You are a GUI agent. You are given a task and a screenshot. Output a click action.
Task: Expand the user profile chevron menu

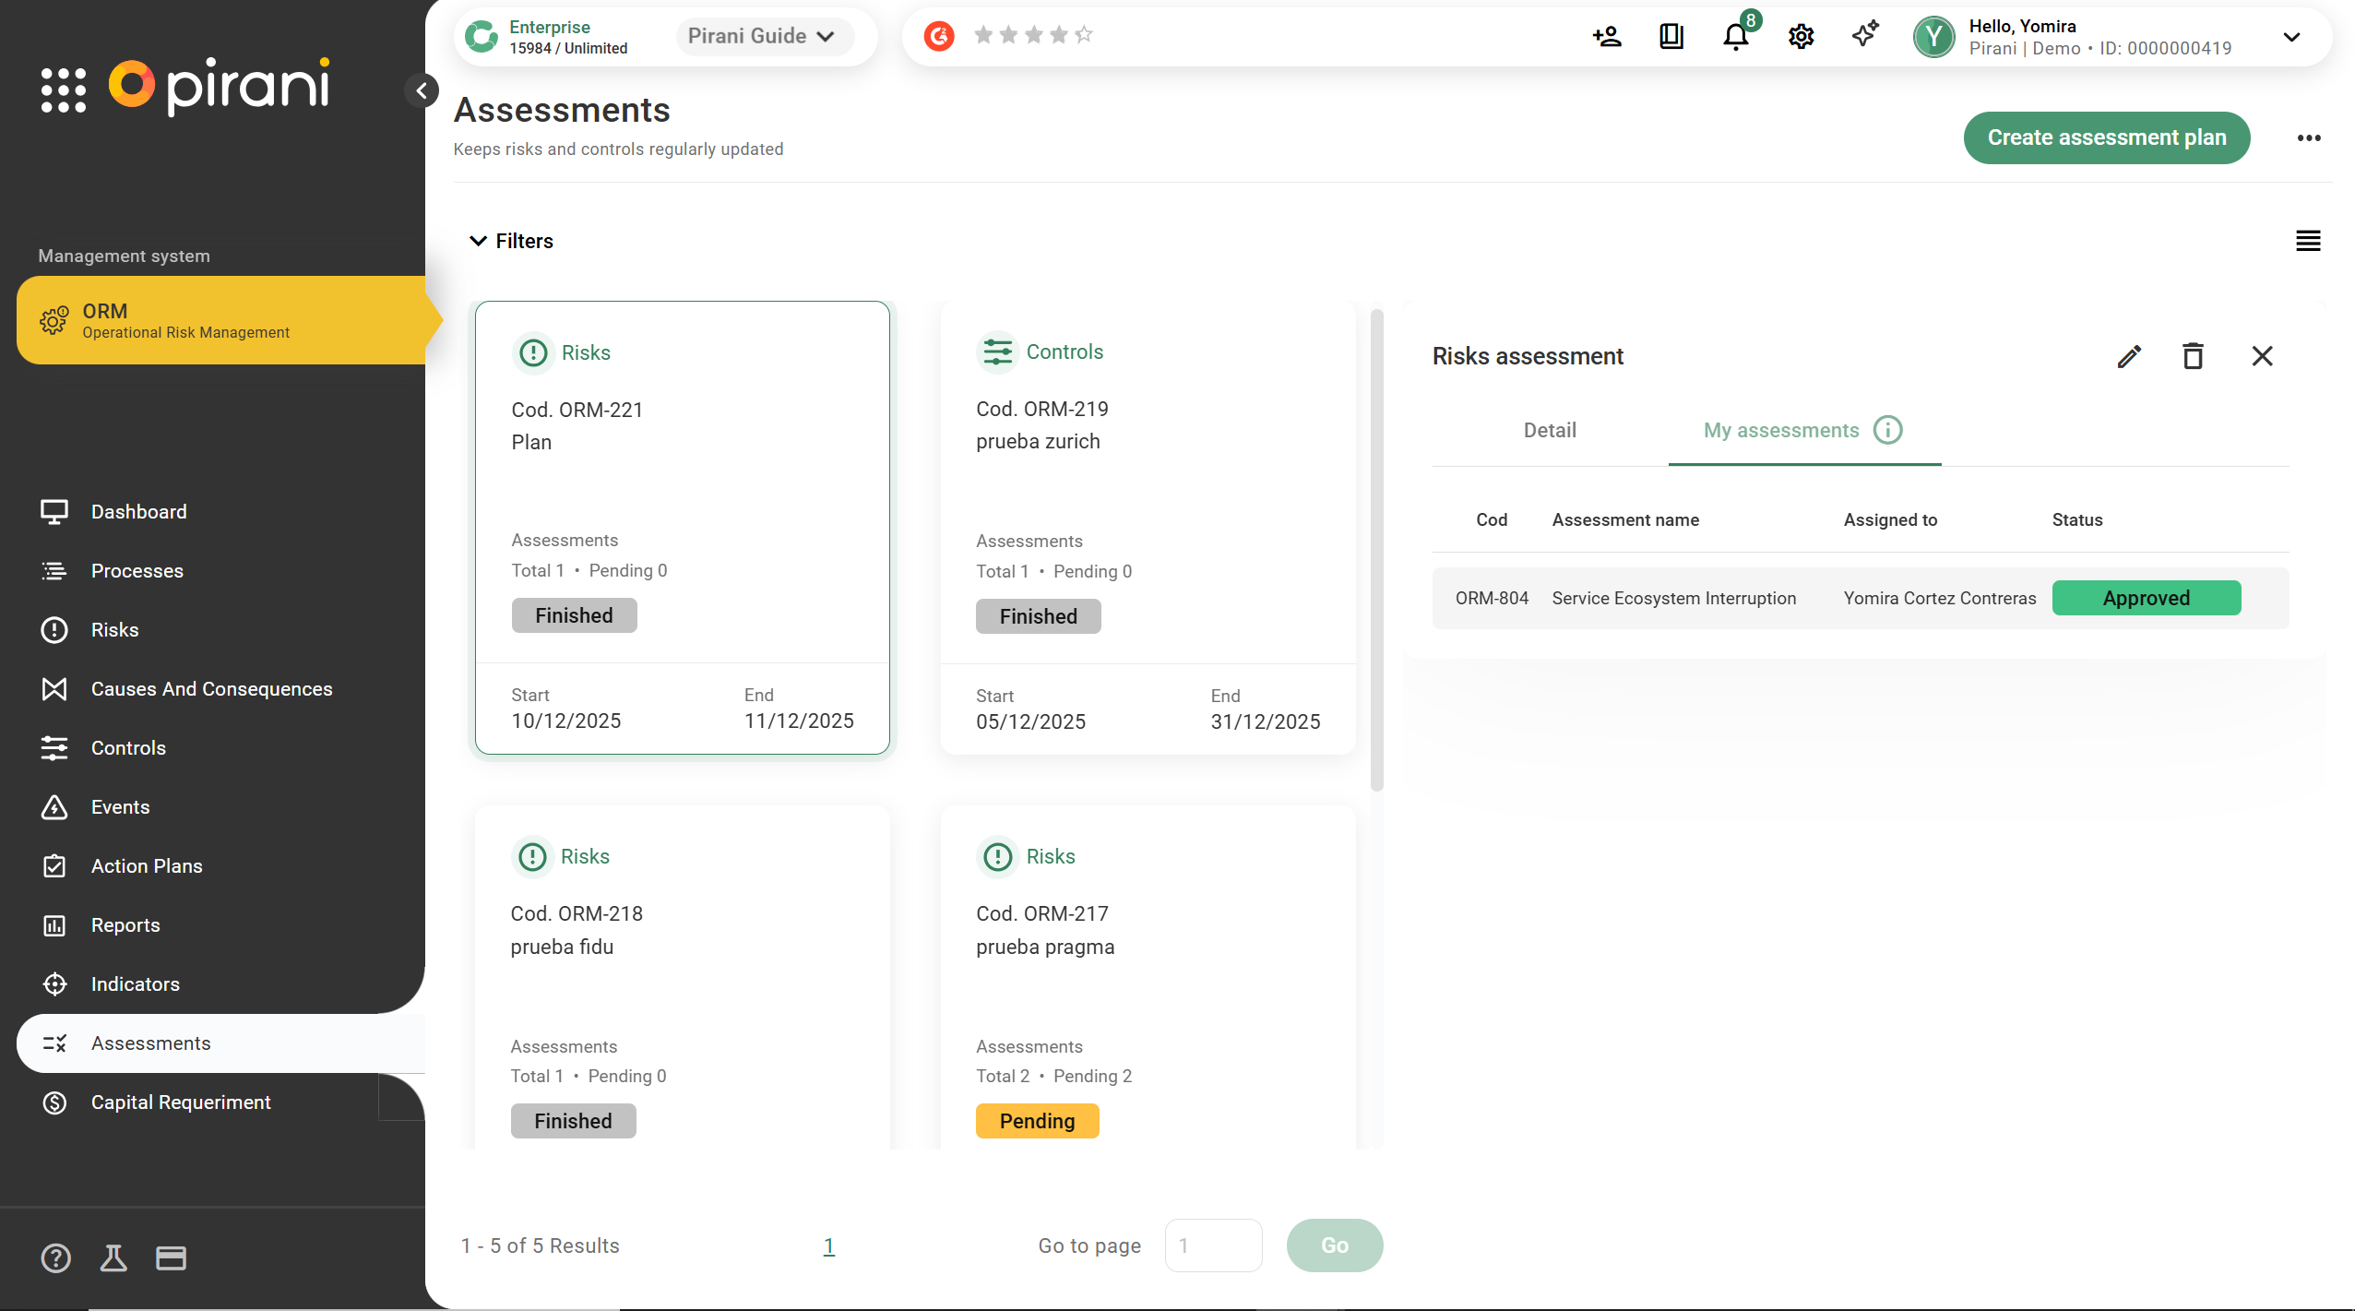[x=2291, y=37]
